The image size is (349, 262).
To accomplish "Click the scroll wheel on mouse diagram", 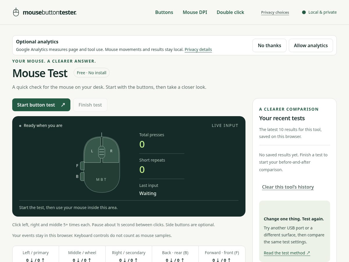I will 102,152.
